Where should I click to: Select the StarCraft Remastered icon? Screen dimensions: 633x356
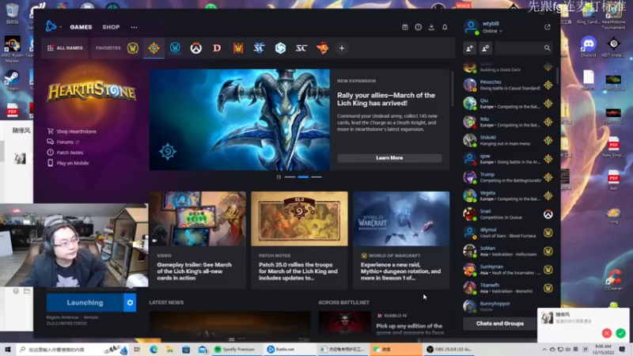click(301, 48)
